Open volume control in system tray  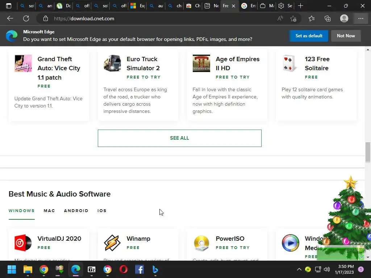point(327,269)
